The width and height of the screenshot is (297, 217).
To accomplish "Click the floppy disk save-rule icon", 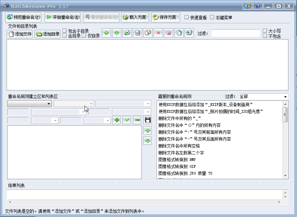I will 148,120.
